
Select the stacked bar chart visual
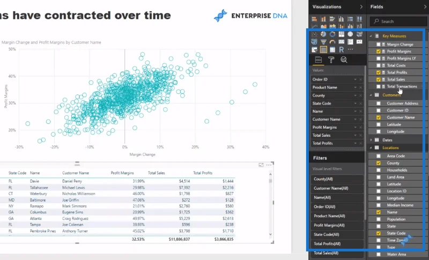(314, 19)
